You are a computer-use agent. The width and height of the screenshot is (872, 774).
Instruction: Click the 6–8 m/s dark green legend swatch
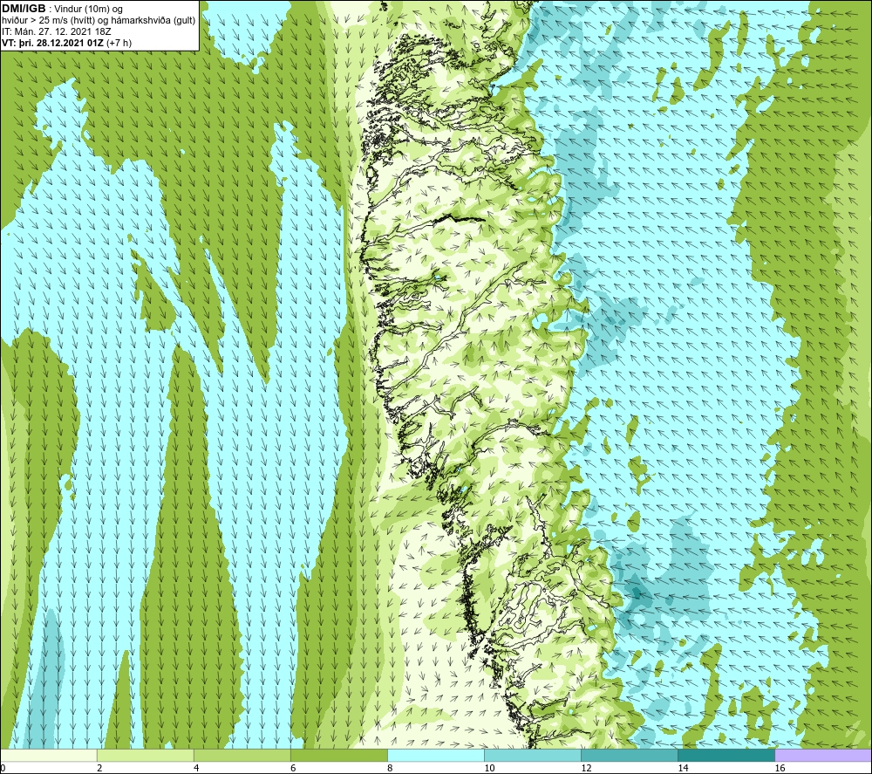tap(339, 756)
